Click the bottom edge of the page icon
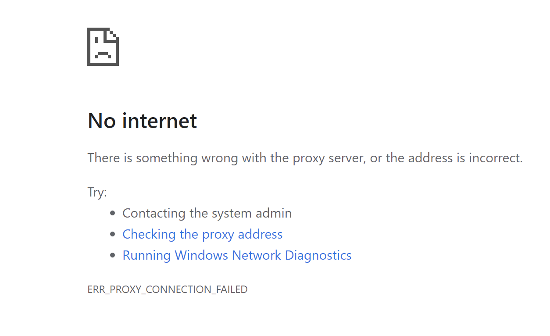 tap(103, 65)
